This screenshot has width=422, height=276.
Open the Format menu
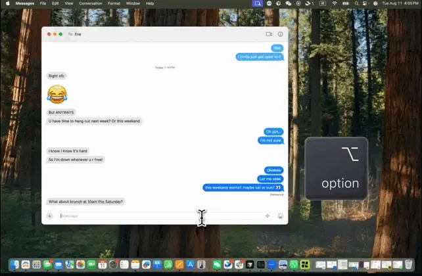114,3
